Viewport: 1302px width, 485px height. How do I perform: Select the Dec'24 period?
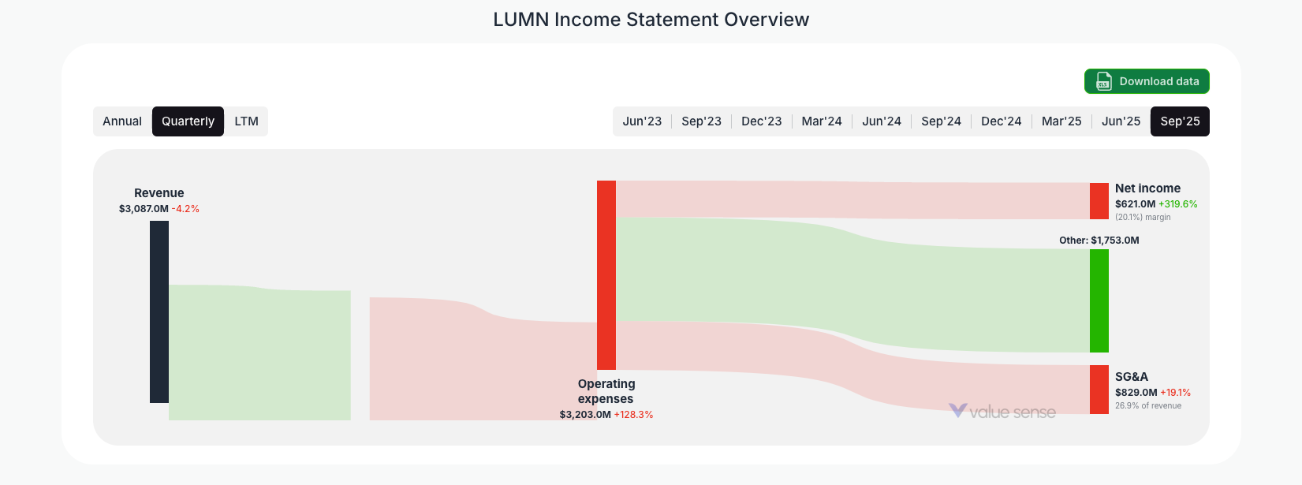[x=1002, y=121]
